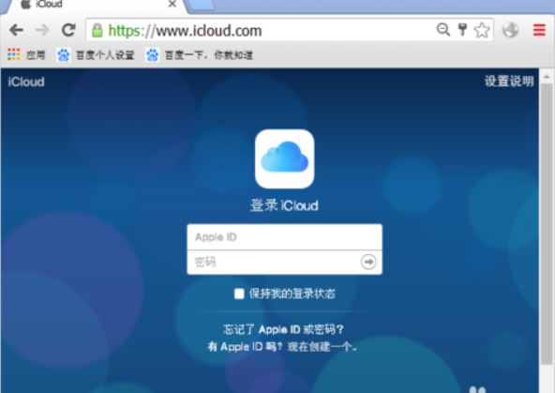Open the 百度一下，你就知道 bookmark
555x393 pixels.
click(x=200, y=55)
